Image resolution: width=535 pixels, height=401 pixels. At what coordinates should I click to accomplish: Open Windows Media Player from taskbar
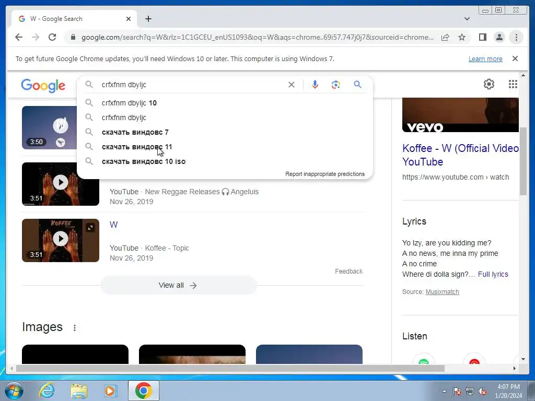(110, 391)
